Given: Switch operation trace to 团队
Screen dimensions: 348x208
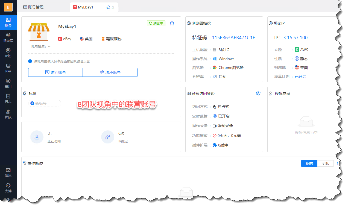Looking at the screenshot, I should pos(325,163).
